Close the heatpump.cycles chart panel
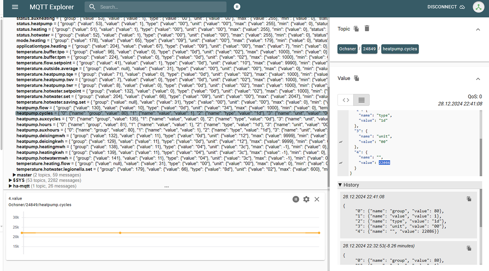 (x=317, y=199)
